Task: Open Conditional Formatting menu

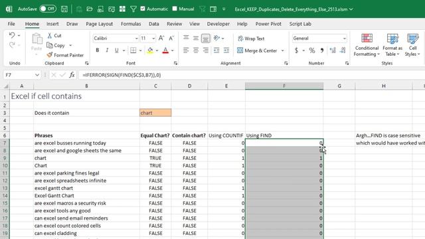Action: (367, 45)
